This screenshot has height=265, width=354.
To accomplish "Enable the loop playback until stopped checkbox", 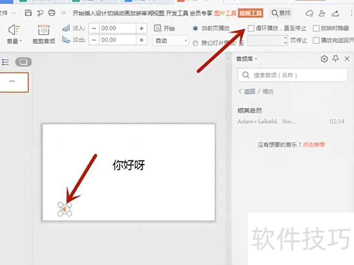I will tap(251, 28).
